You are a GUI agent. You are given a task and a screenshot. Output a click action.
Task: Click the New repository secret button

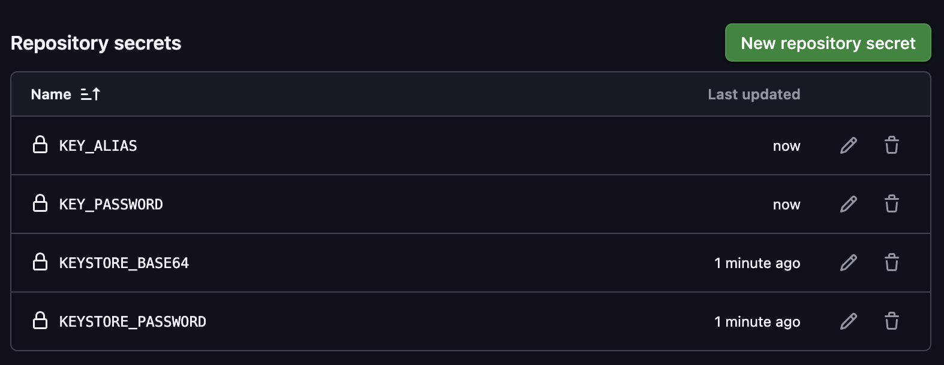pos(828,42)
